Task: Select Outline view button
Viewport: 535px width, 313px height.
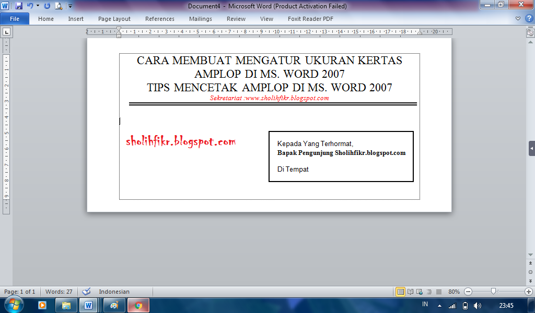Action: coord(429,292)
